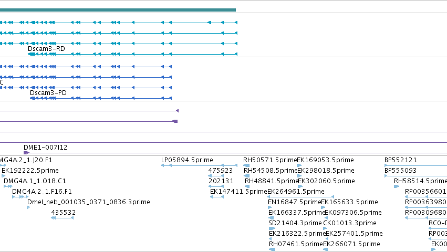The image size is (447, 252).
Task: Select the EK169053.5prime label
Action: (x=325, y=160)
